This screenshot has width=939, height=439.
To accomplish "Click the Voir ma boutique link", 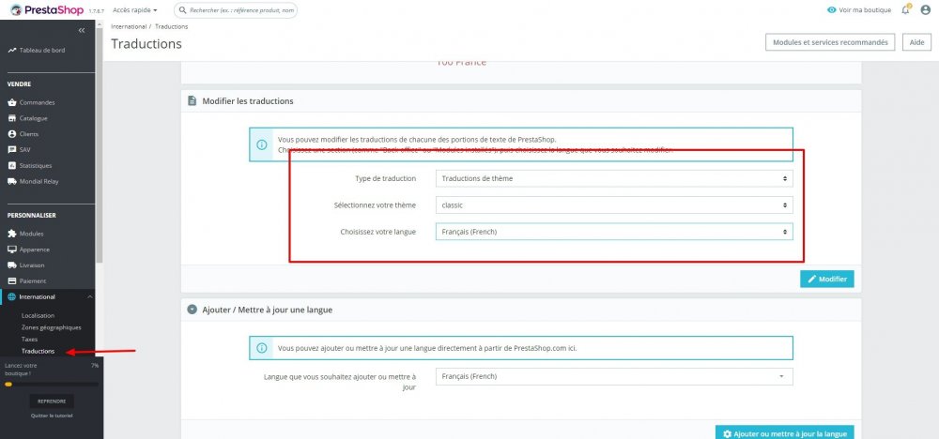I will pyautogui.click(x=865, y=10).
